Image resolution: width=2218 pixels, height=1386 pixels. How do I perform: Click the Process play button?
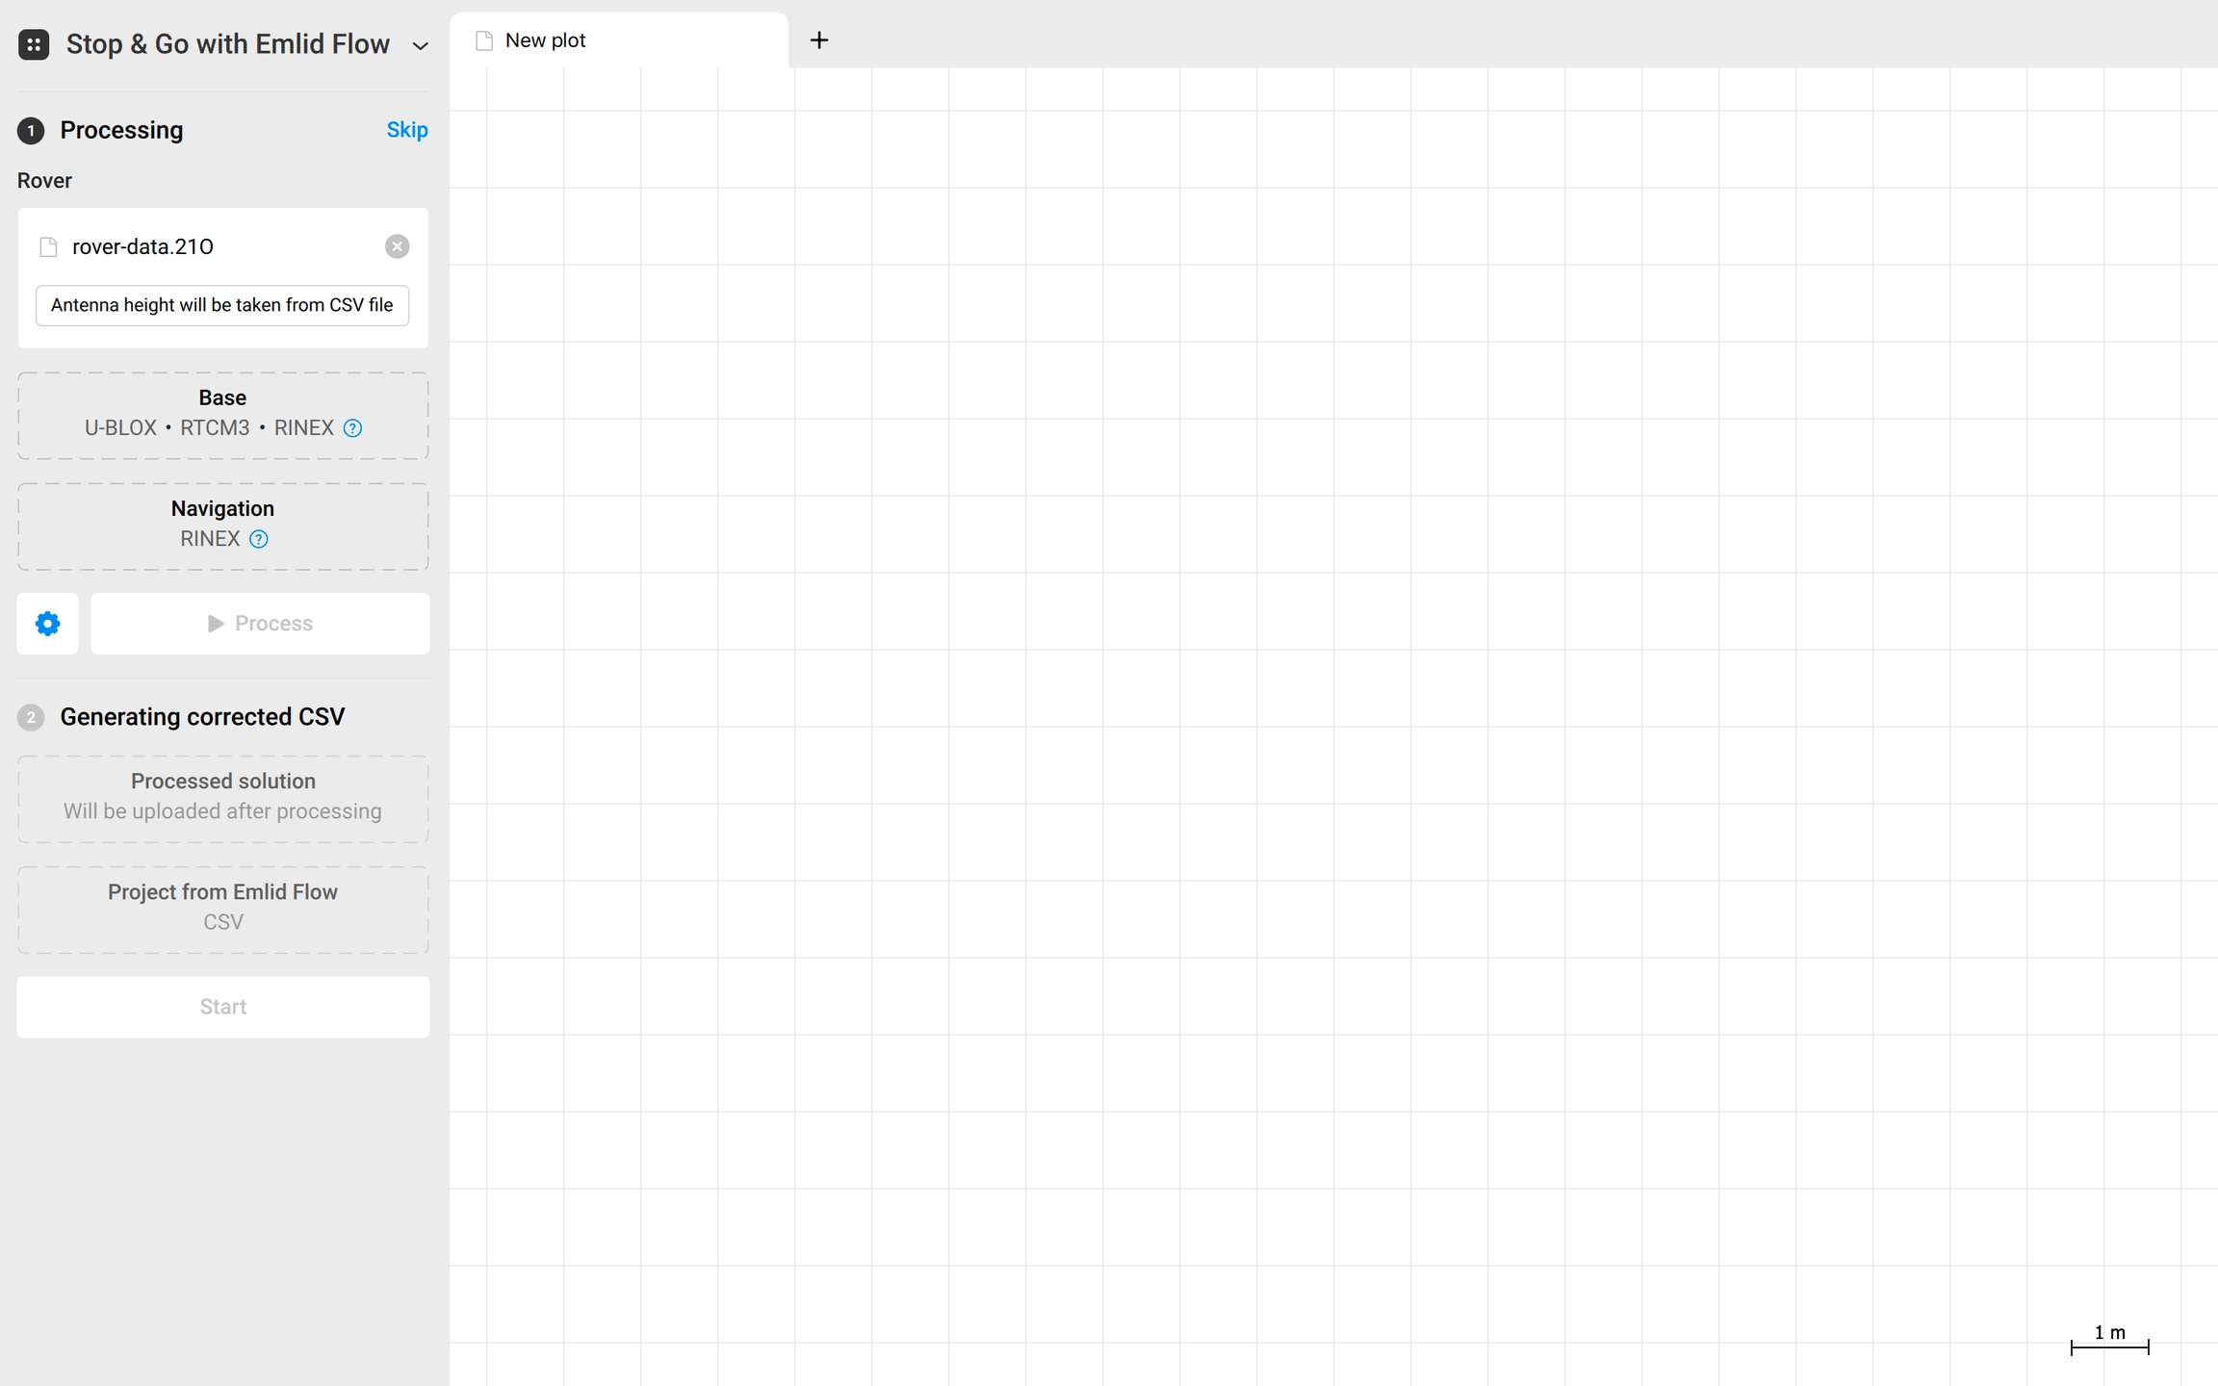pyautogui.click(x=260, y=624)
